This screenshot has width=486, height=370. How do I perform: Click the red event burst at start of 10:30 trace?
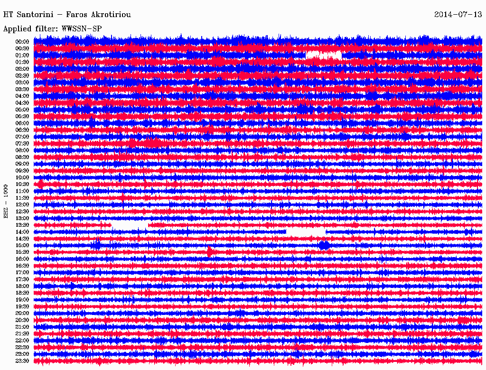point(40,184)
